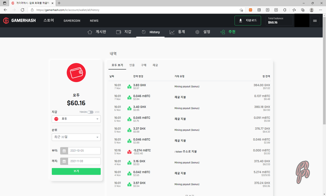
Task: Go back with browser back arrow
Action: [5, 10]
